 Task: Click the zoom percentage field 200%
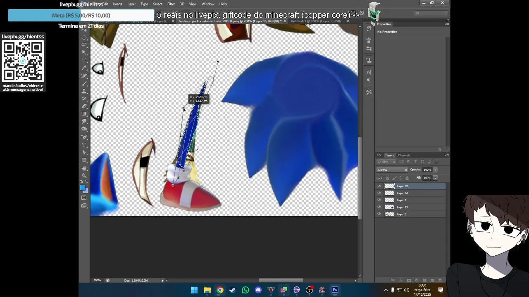tap(98, 280)
